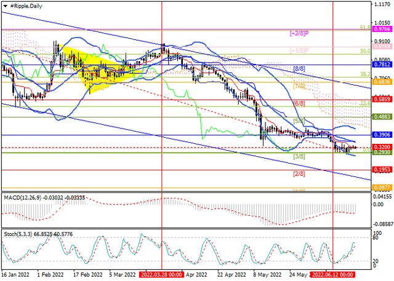The height and width of the screenshot is (281, 394).
Task: Select the #Ripple,Daily chart title
Action: pos(26,6)
